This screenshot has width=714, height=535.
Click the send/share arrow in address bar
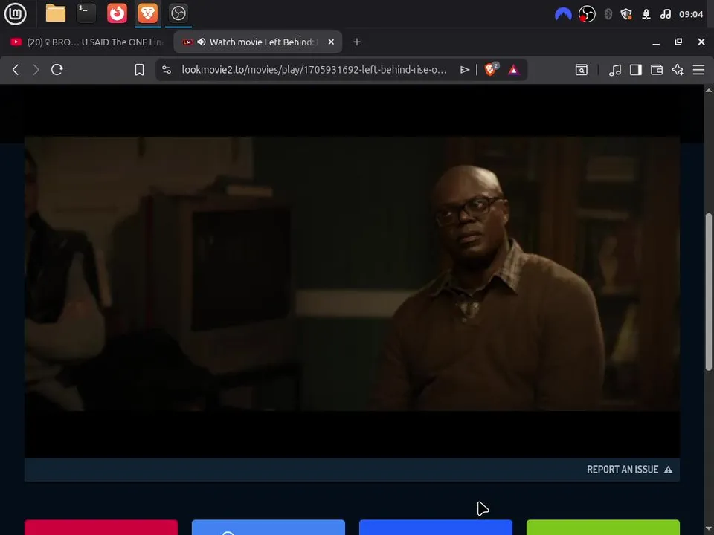pyautogui.click(x=464, y=70)
